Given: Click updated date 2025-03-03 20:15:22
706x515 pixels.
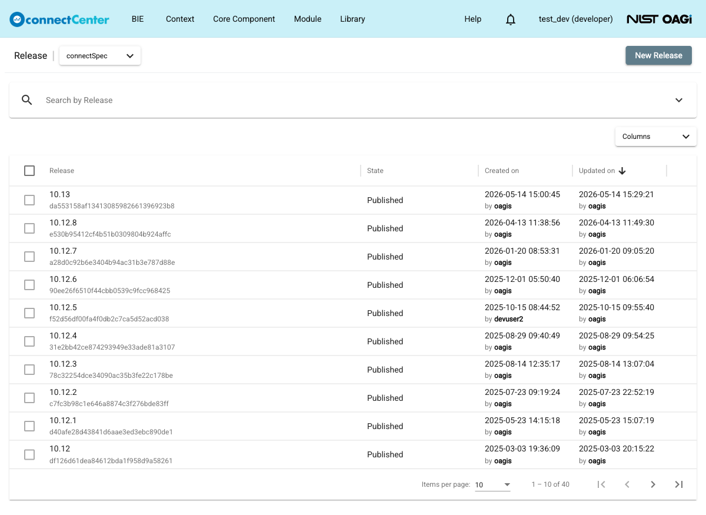Looking at the screenshot, I should (x=617, y=448).
